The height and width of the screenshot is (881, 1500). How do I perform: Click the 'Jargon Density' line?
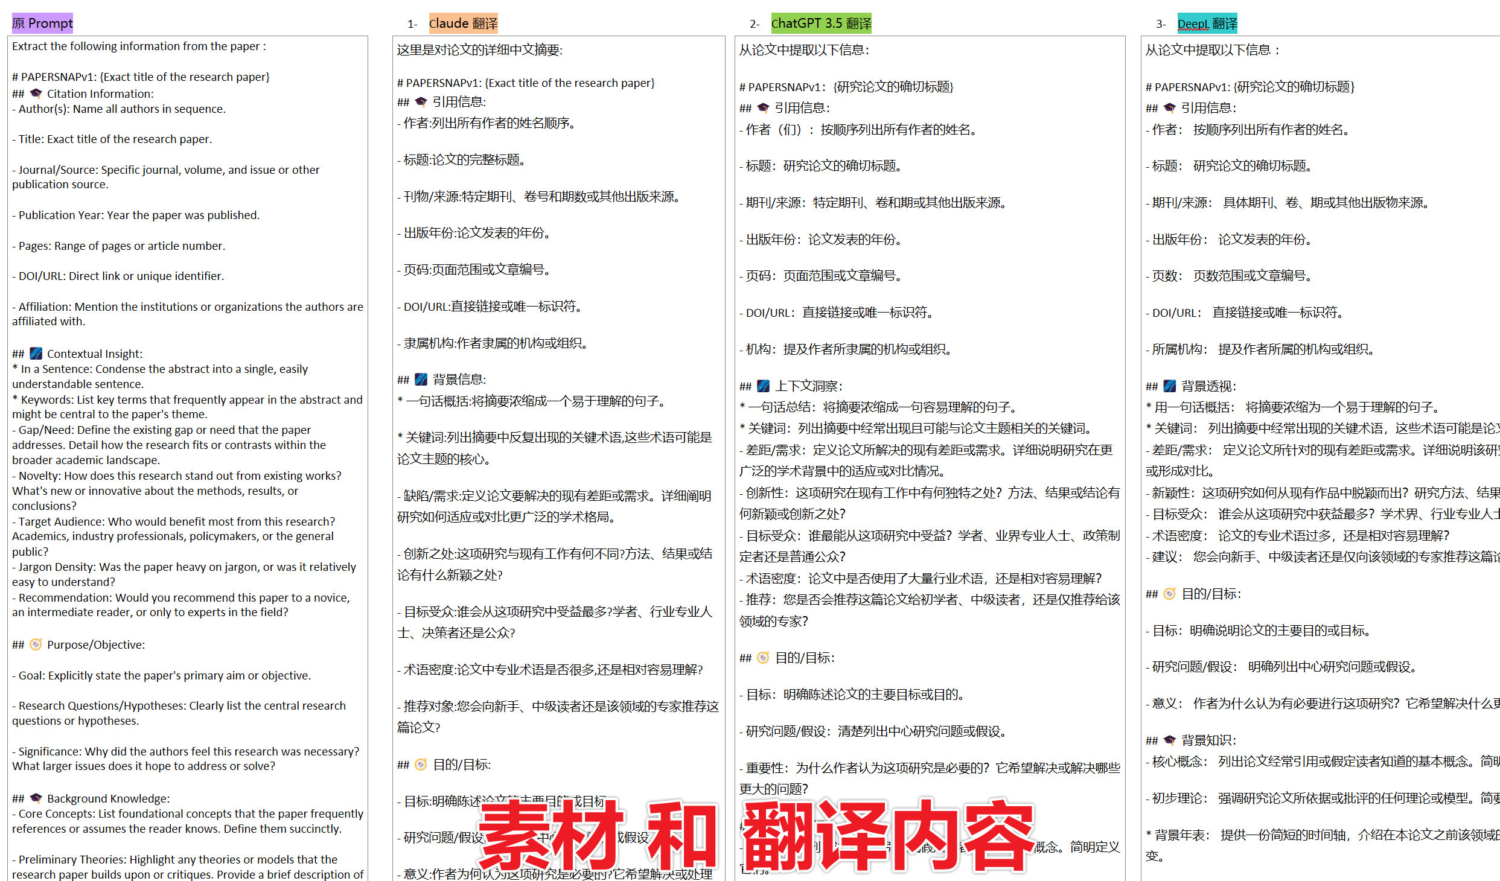coord(185,574)
